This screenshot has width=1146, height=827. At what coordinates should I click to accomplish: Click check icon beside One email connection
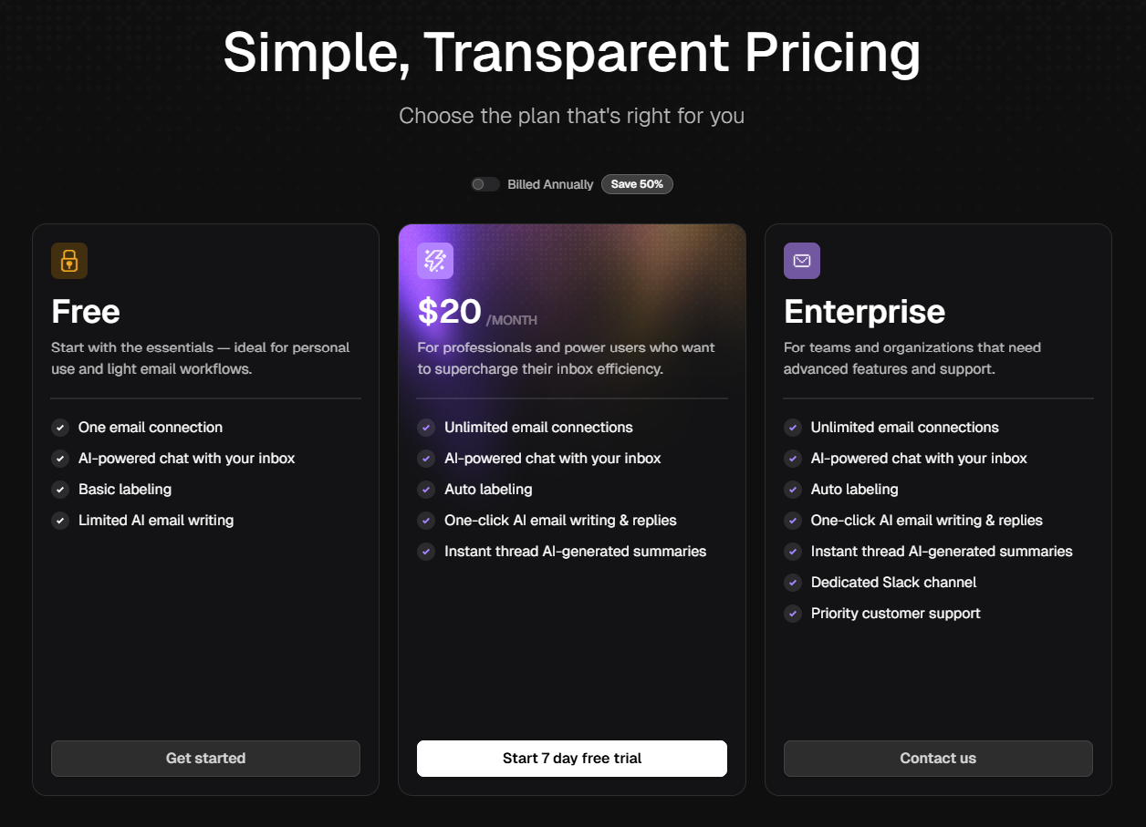coord(60,428)
